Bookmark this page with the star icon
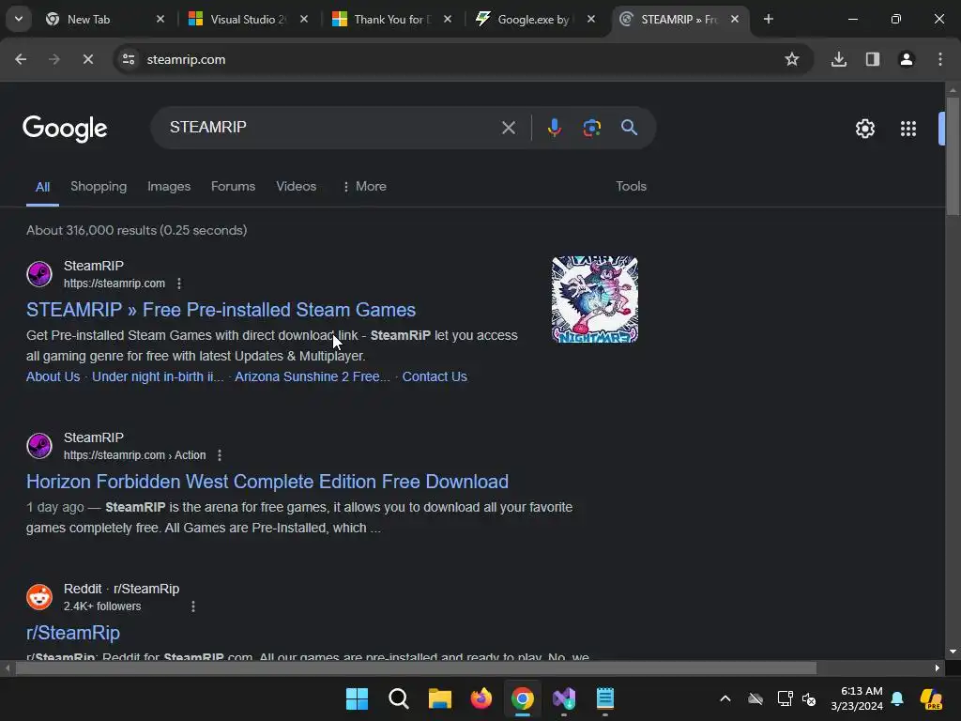Viewport: 961px width, 721px height. (792, 59)
